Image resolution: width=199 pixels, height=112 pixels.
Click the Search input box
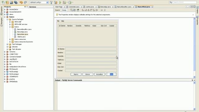point(185,2)
